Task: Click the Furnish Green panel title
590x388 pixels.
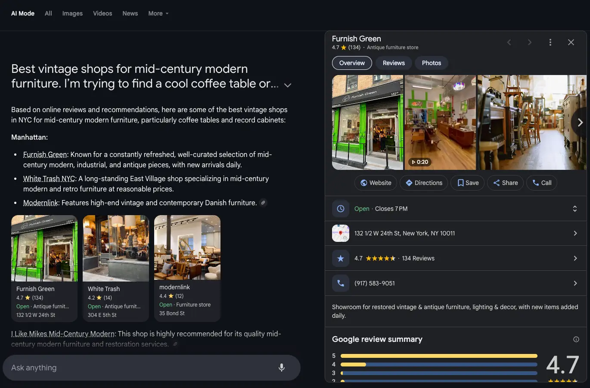Action: (x=357, y=39)
